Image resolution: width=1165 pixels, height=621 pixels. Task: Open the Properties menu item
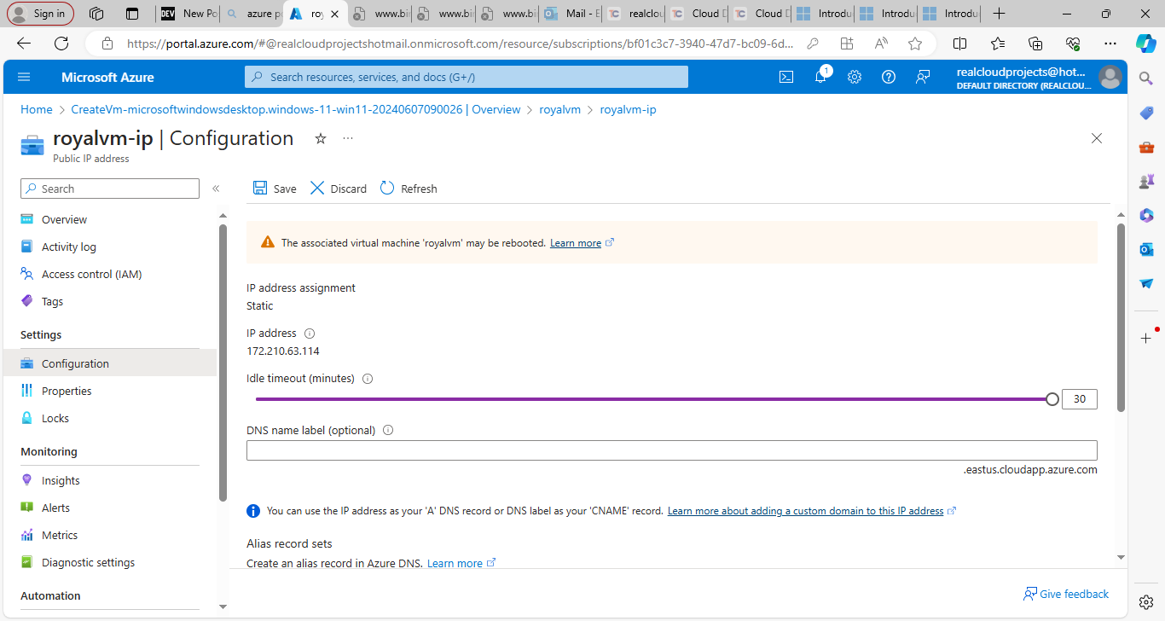point(67,391)
